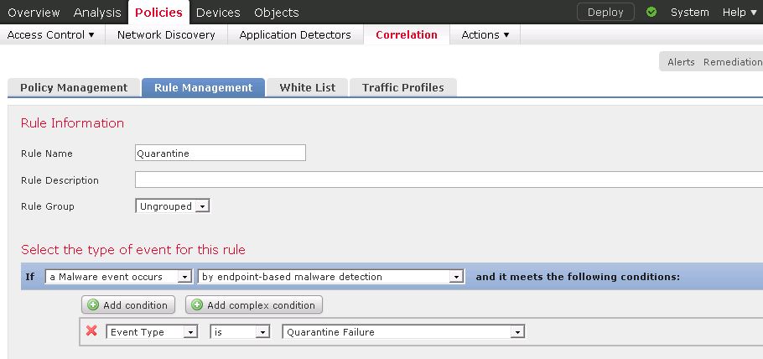Remove the Event Type condition with red X
This screenshot has height=359, width=763.
91,331
